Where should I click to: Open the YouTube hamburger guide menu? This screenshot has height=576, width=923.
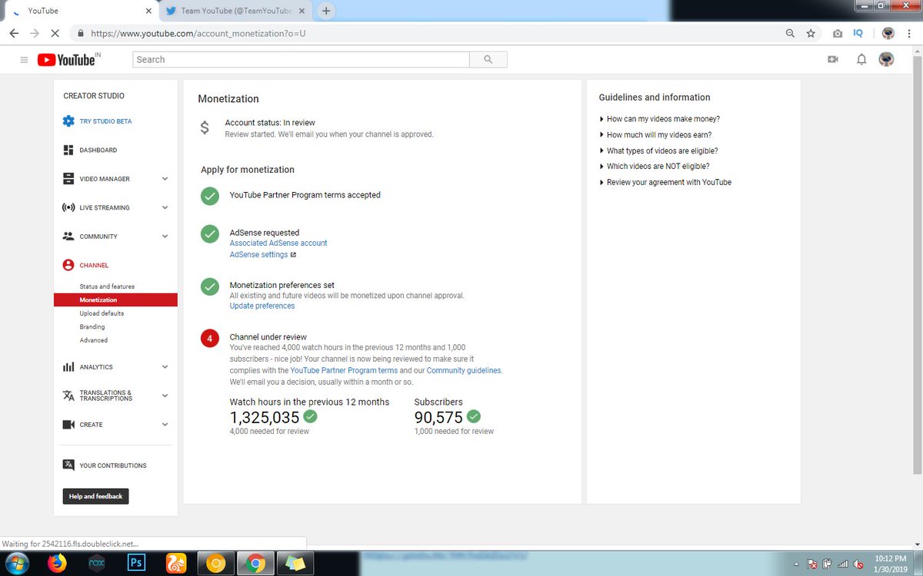(x=24, y=60)
